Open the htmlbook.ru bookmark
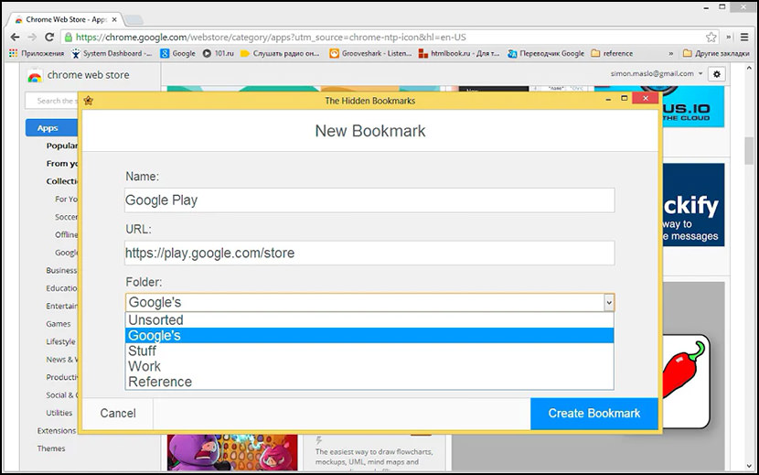 (459, 53)
